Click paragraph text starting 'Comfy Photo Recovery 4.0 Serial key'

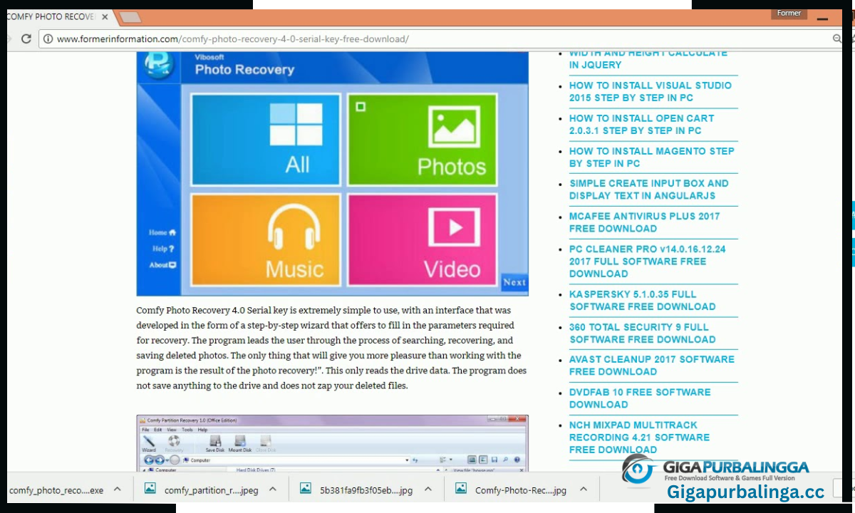tap(331, 348)
